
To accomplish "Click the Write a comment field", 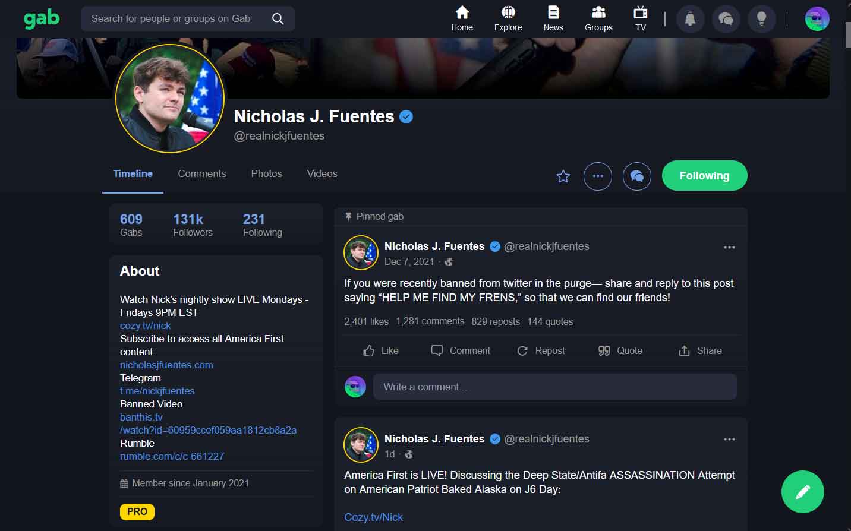I will coord(555,387).
